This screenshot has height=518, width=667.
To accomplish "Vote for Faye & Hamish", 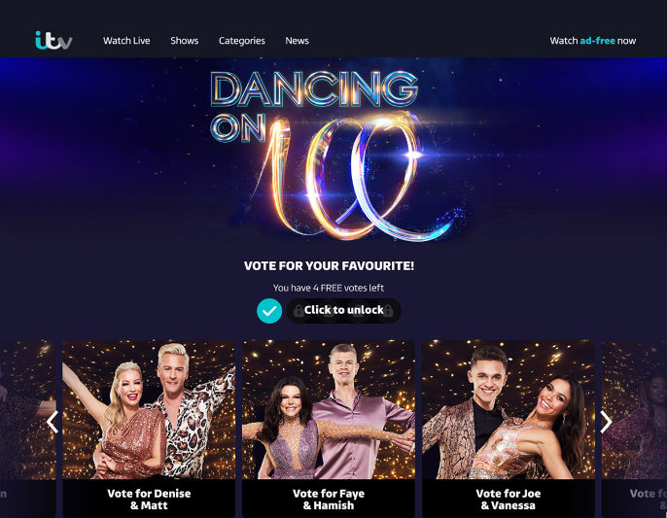I will click(x=329, y=500).
